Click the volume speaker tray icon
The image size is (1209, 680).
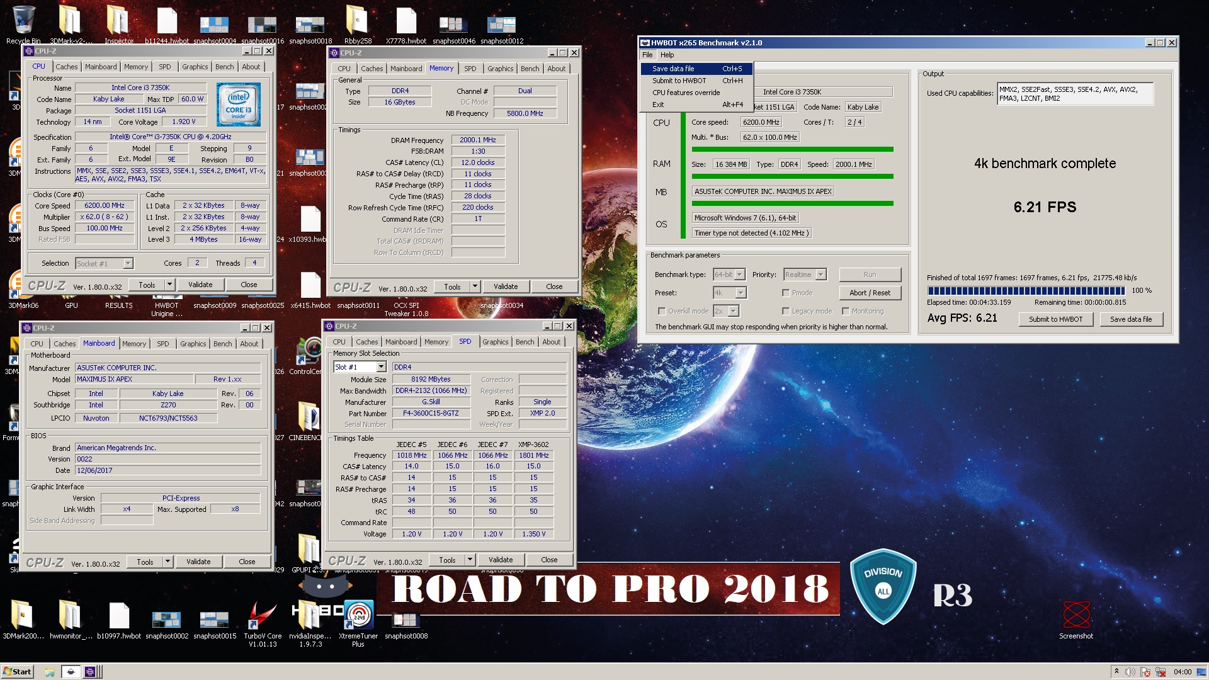[1130, 672]
